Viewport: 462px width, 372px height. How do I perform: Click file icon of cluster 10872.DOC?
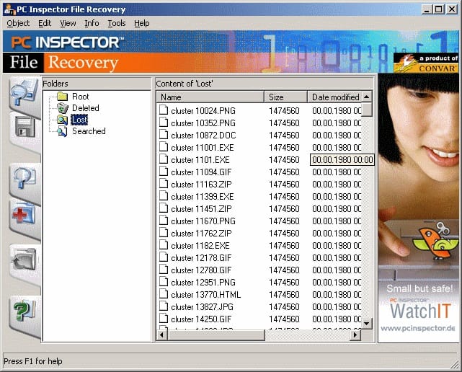click(164, 135)
